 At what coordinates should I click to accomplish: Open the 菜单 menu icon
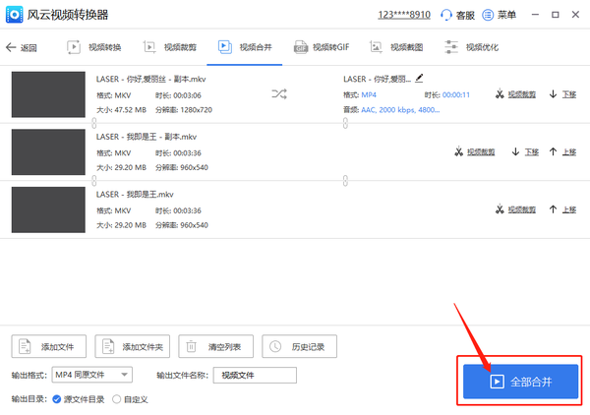(488, 15)
